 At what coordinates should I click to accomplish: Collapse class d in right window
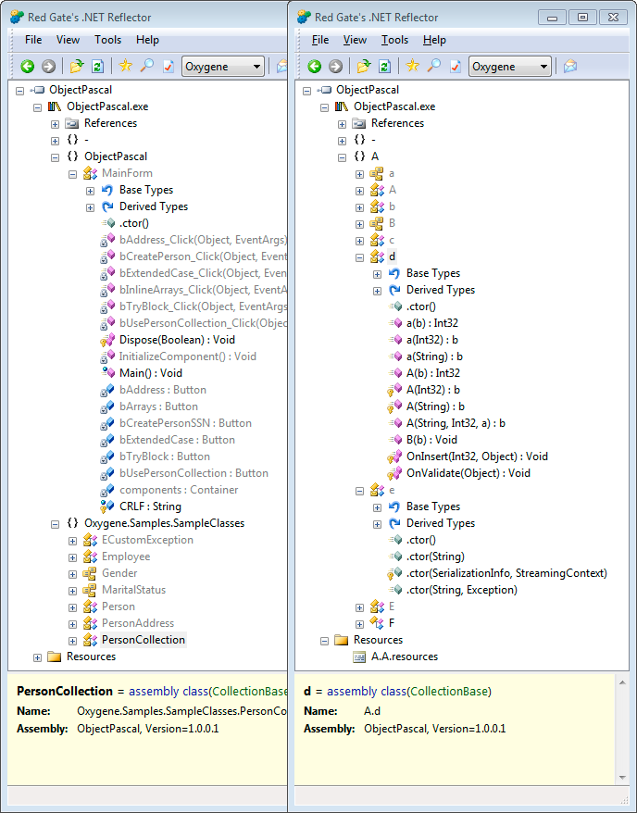coord(360,257)
